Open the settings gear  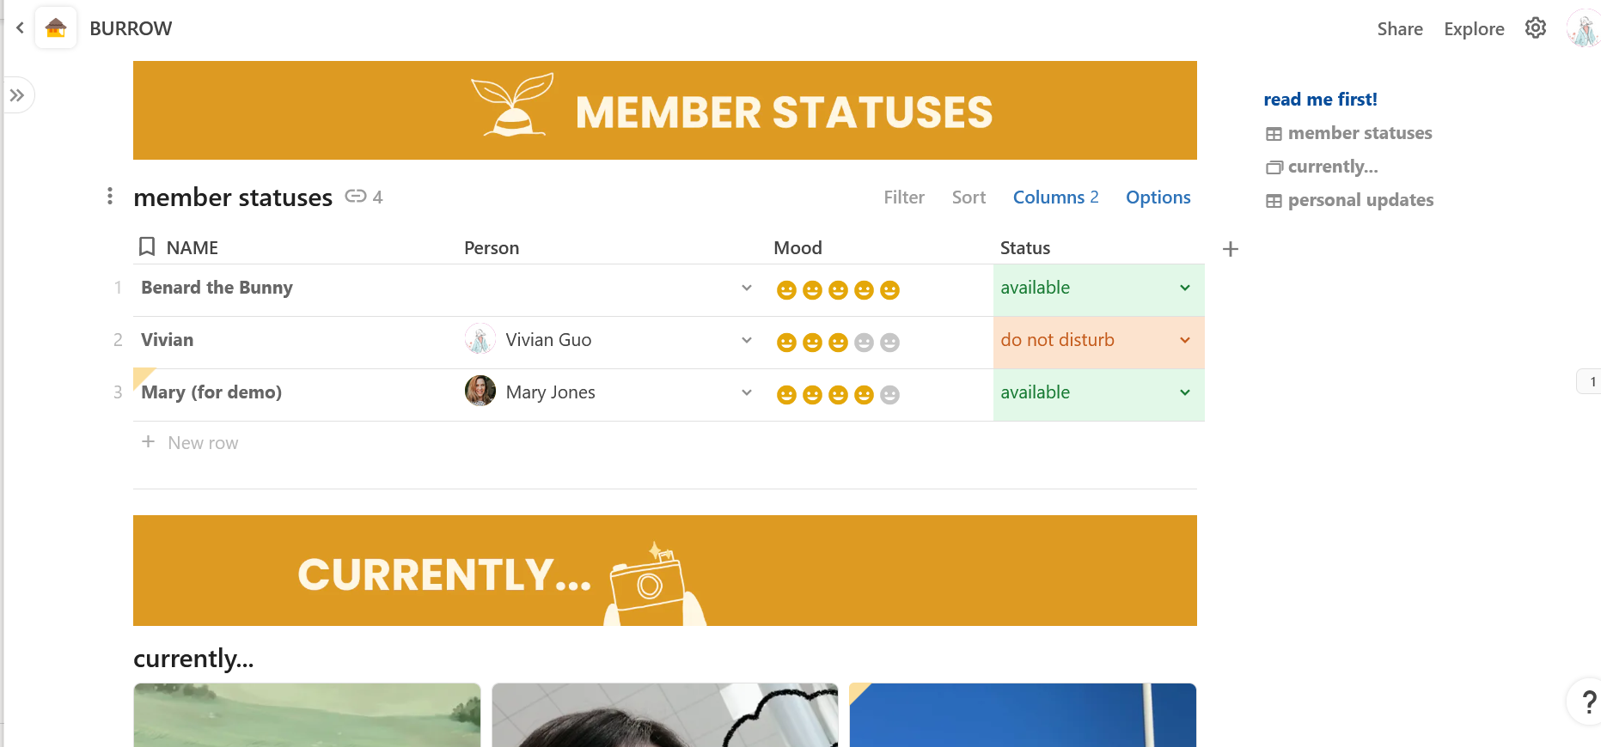click(1536, 28)
